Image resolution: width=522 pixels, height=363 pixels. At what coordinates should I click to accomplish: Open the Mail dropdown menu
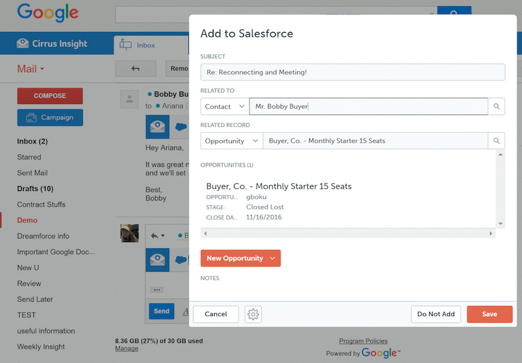(x=31, y=69)
